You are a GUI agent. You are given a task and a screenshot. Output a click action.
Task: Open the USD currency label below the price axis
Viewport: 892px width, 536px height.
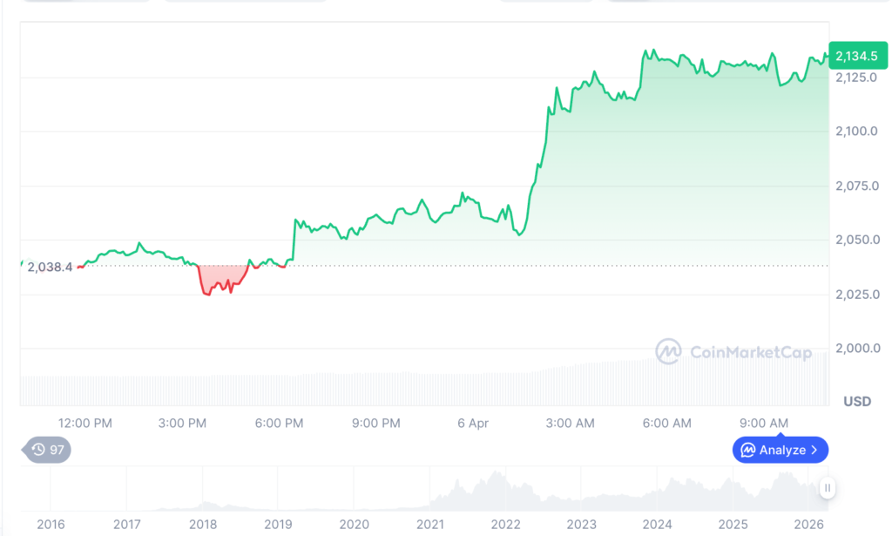[x=856, y=401]
